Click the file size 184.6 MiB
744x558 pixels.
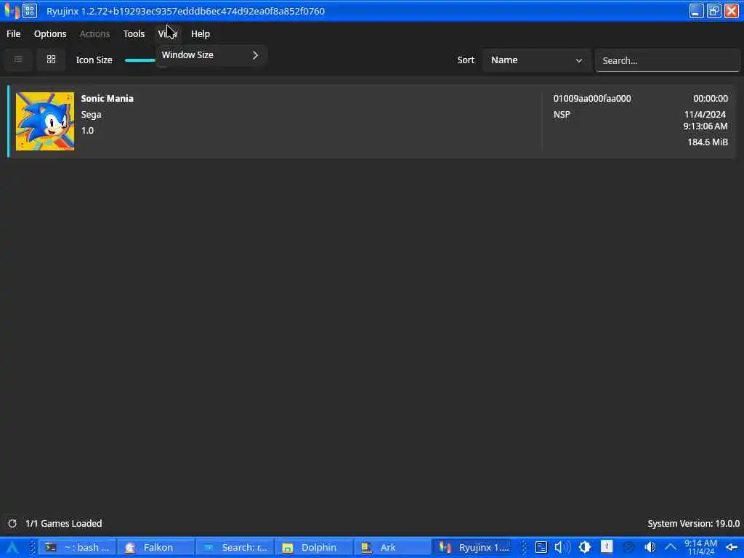coord(708,142)
